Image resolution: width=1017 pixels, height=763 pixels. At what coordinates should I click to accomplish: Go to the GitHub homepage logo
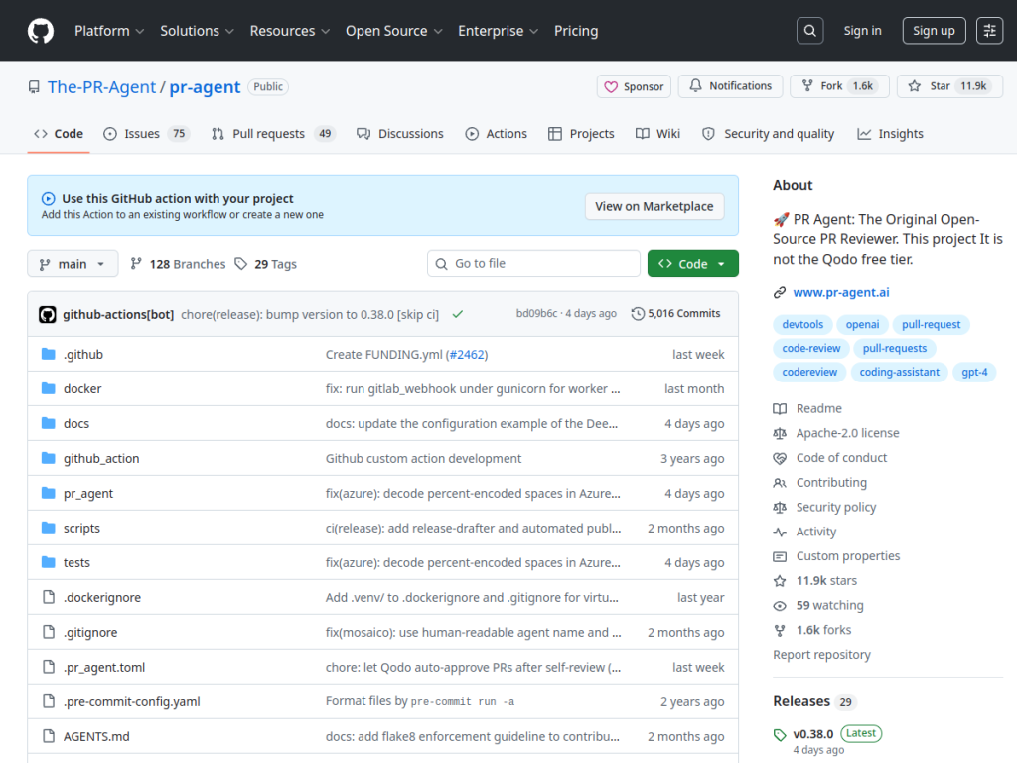coord(40,31)
